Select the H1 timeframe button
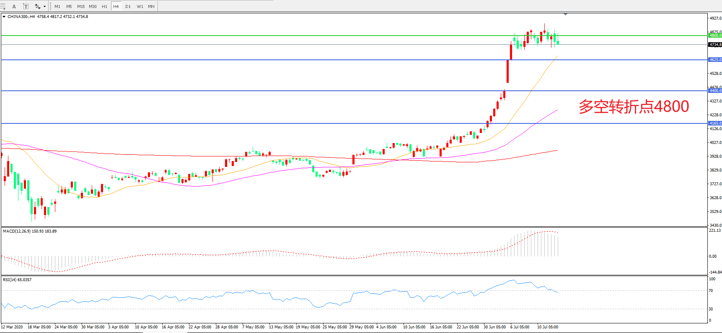 tap(104, 6)
